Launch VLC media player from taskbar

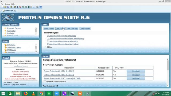33,94
